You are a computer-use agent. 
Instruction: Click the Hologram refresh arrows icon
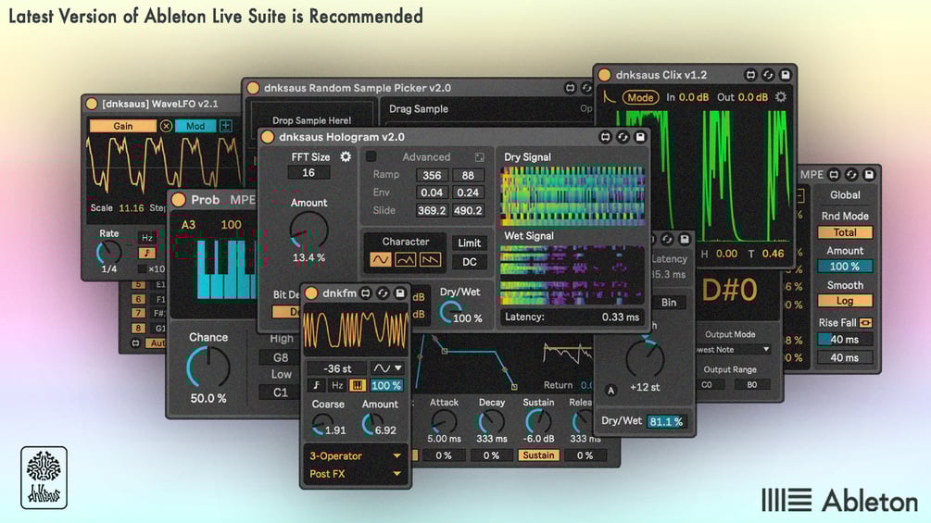tap(623, 137)
